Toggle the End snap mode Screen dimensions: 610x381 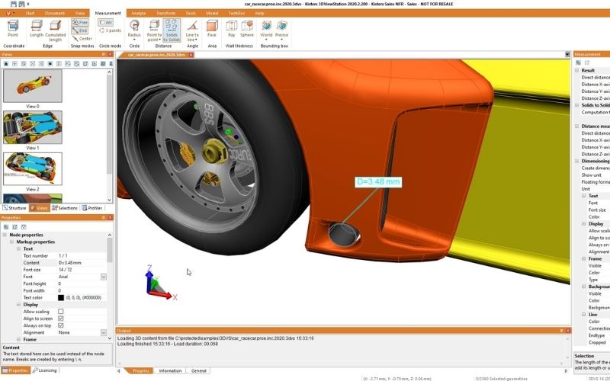(80, 30)
